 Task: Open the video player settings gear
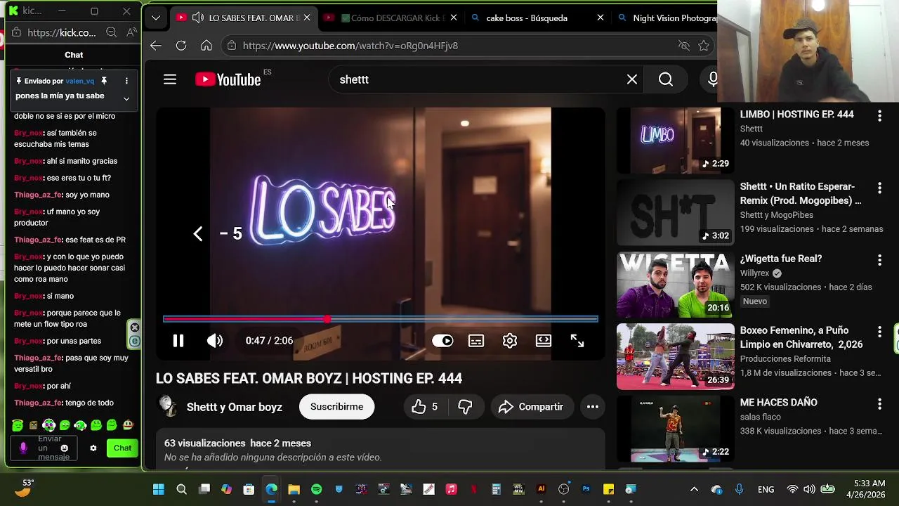510,341
